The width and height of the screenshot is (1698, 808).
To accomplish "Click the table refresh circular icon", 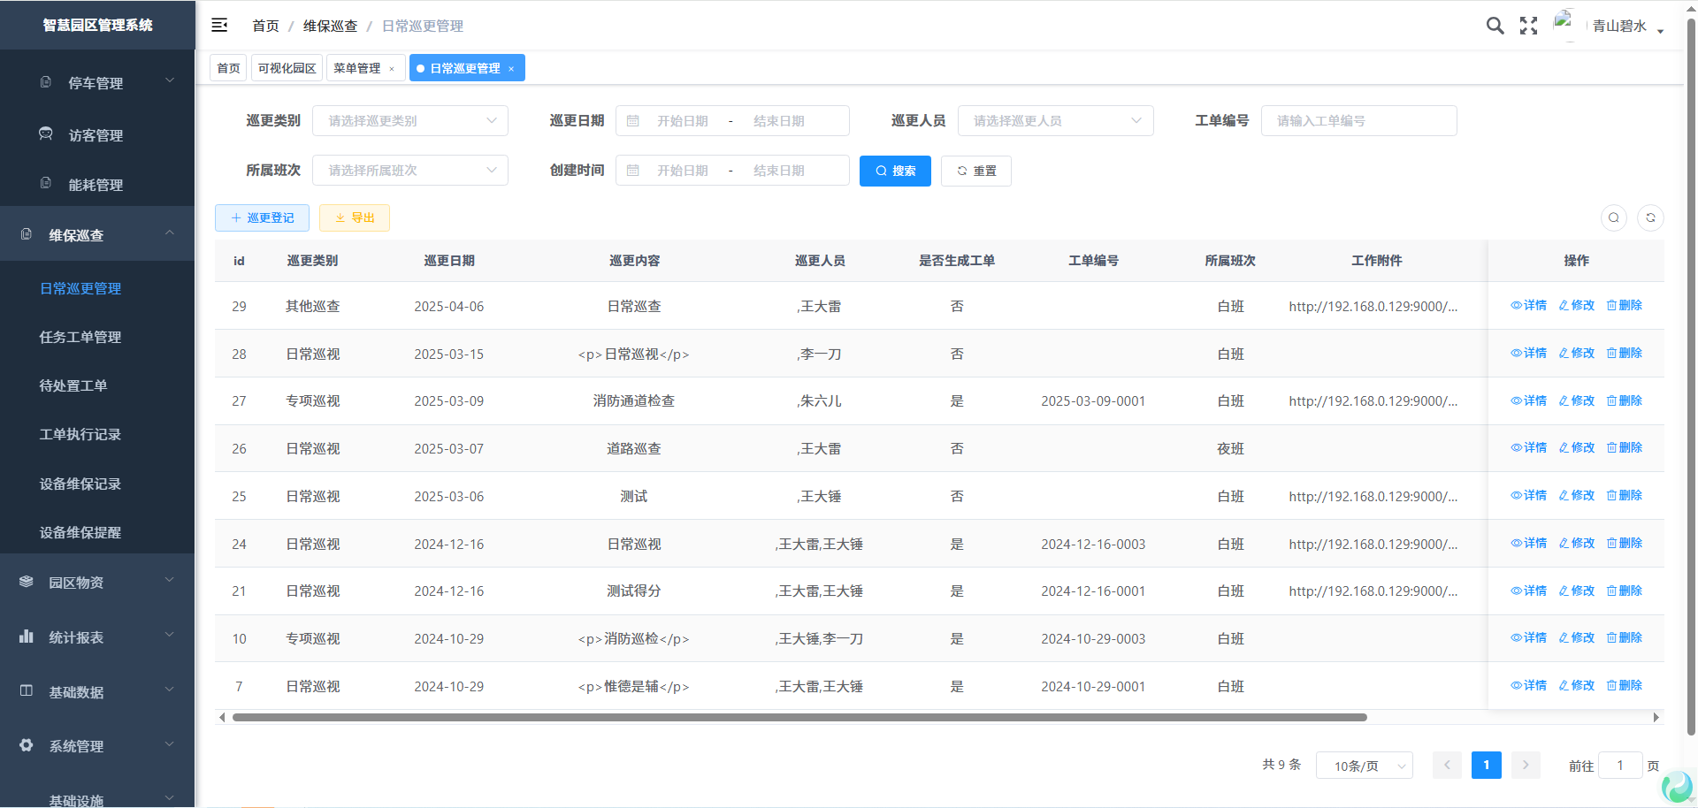I will [1650, 217].
